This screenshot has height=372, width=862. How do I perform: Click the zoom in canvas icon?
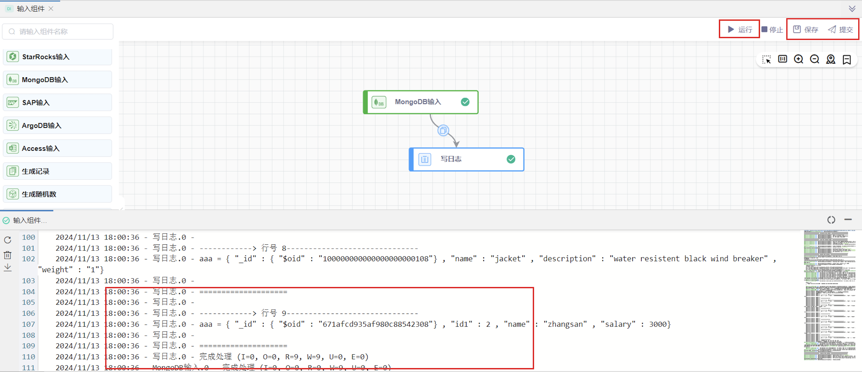click(x=798, y=59)
